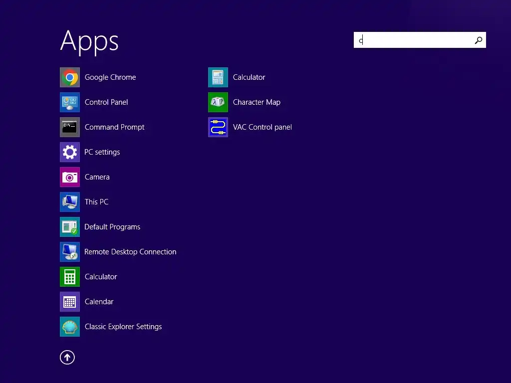The width and height of the screenshot is (511, 383).
Task: Launch Command Prompt via its icon
Action: [x=70, y=127]
